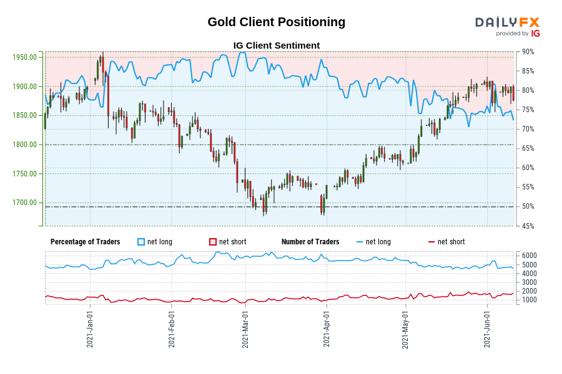
Task: Click the 3000 traders axis label
Action: pyautogui.click(x=530, y=283)
